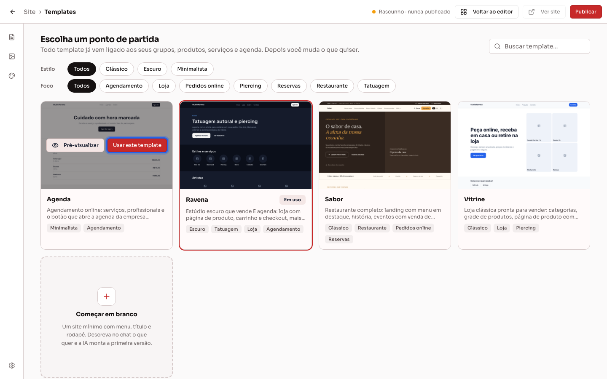Filter by Restaurante focus
This screenshot has width=607, height=379.
pos(332,86)
